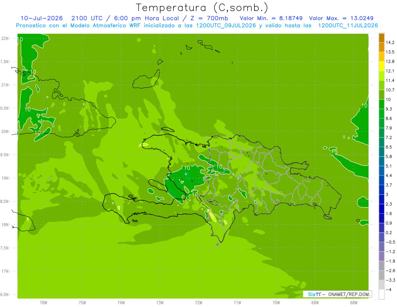This screenshot has height=307, width=397.
Task: Click the '74W' longitude axis label
Action: (121, 302)
